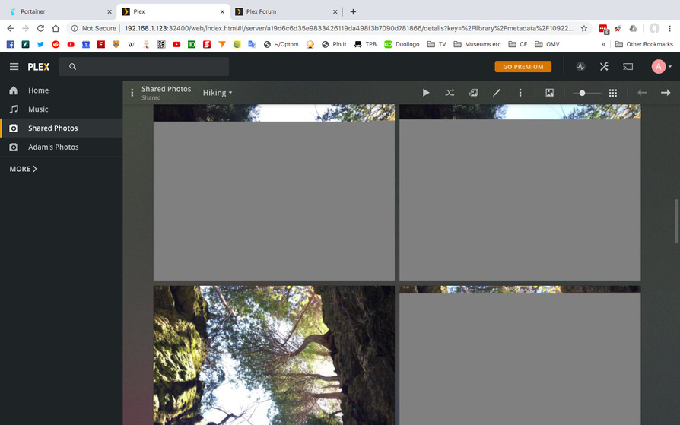Show hidden bookmarks with double chevron

[603, 44]
